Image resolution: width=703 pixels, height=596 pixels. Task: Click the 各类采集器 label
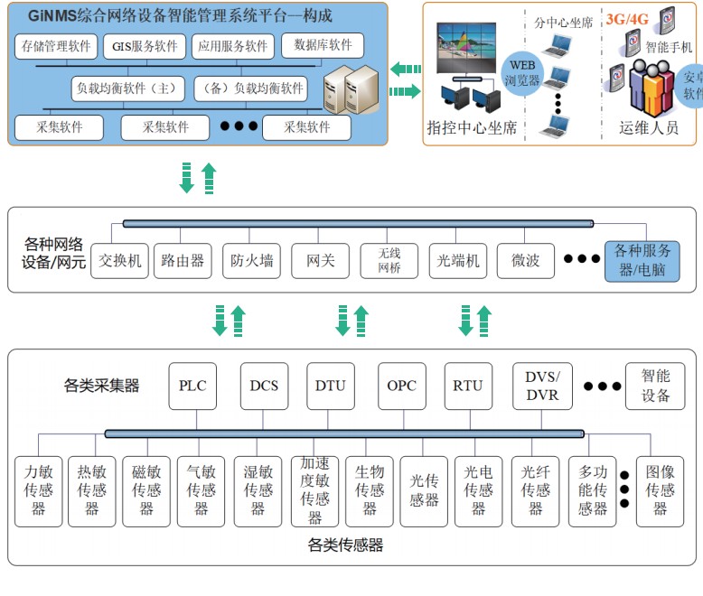101,386
